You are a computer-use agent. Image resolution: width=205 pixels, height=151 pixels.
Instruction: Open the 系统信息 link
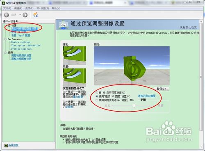tap(14, 145)
